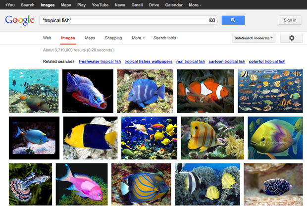Image resolution: width=307 pixels, height=209 pixels.
Task: Expand More in the top black bar
Action: point(195,5)
